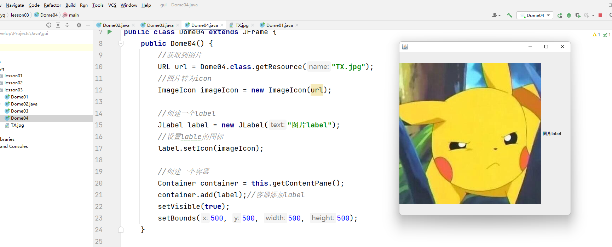Image resolution: width=612 pixels, height=247 pixels.
Task: Rerun Dome04 with the green rerun icon
Action: coord(560,15)
